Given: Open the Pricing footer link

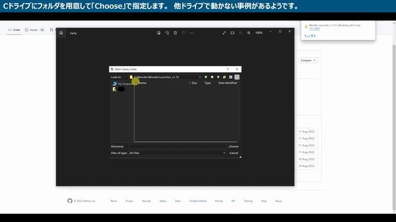Looking at the screenshot, I should coord(218,201).
